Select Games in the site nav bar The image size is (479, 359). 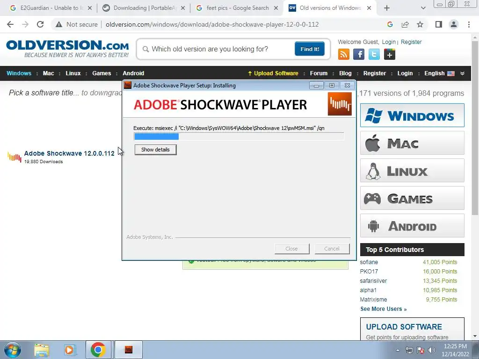pos(102,73)
